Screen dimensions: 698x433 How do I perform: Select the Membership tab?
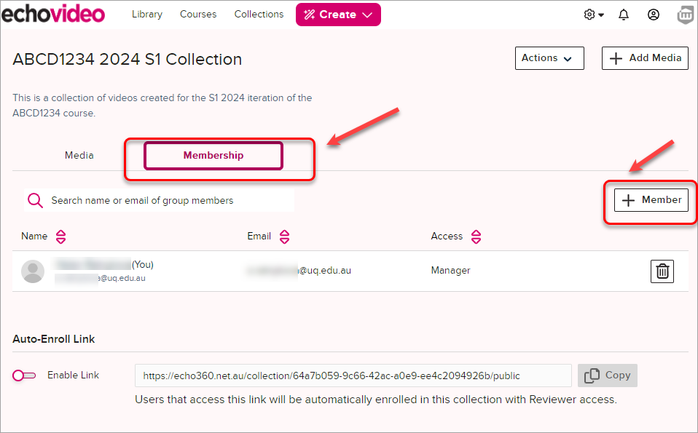point(213,156)
